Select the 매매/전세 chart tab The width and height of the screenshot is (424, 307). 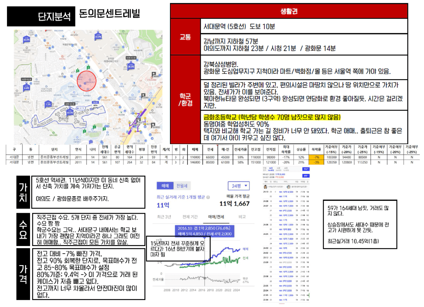[x=216, y=217]
